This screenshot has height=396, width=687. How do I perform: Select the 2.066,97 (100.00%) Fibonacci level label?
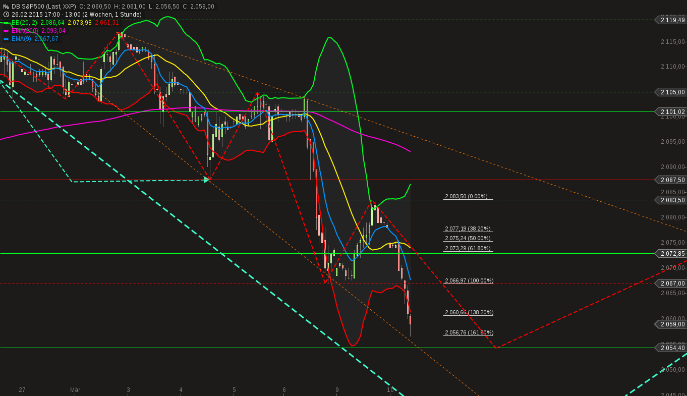click(469, 280)
